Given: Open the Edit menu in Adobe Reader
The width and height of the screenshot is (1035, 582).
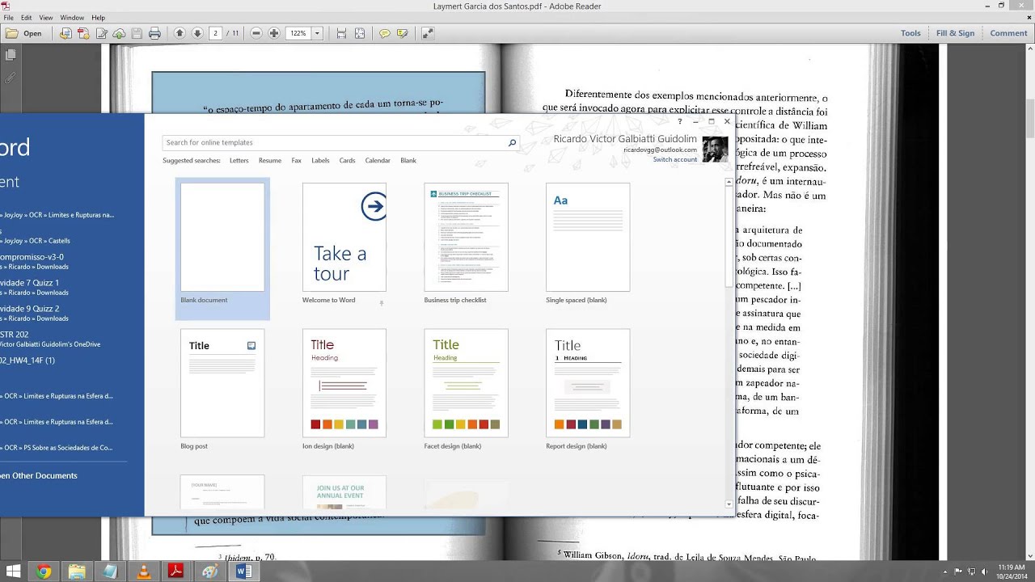Looking at the screenshot, I should coord(26,17).
